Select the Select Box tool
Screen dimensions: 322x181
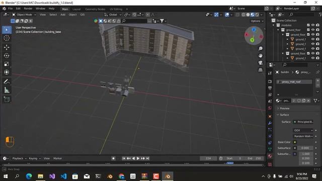click(x=7, y=30)
